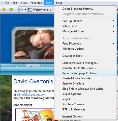Open ieSpell Options
Screen dimensions: 118x121
(85, 94)
